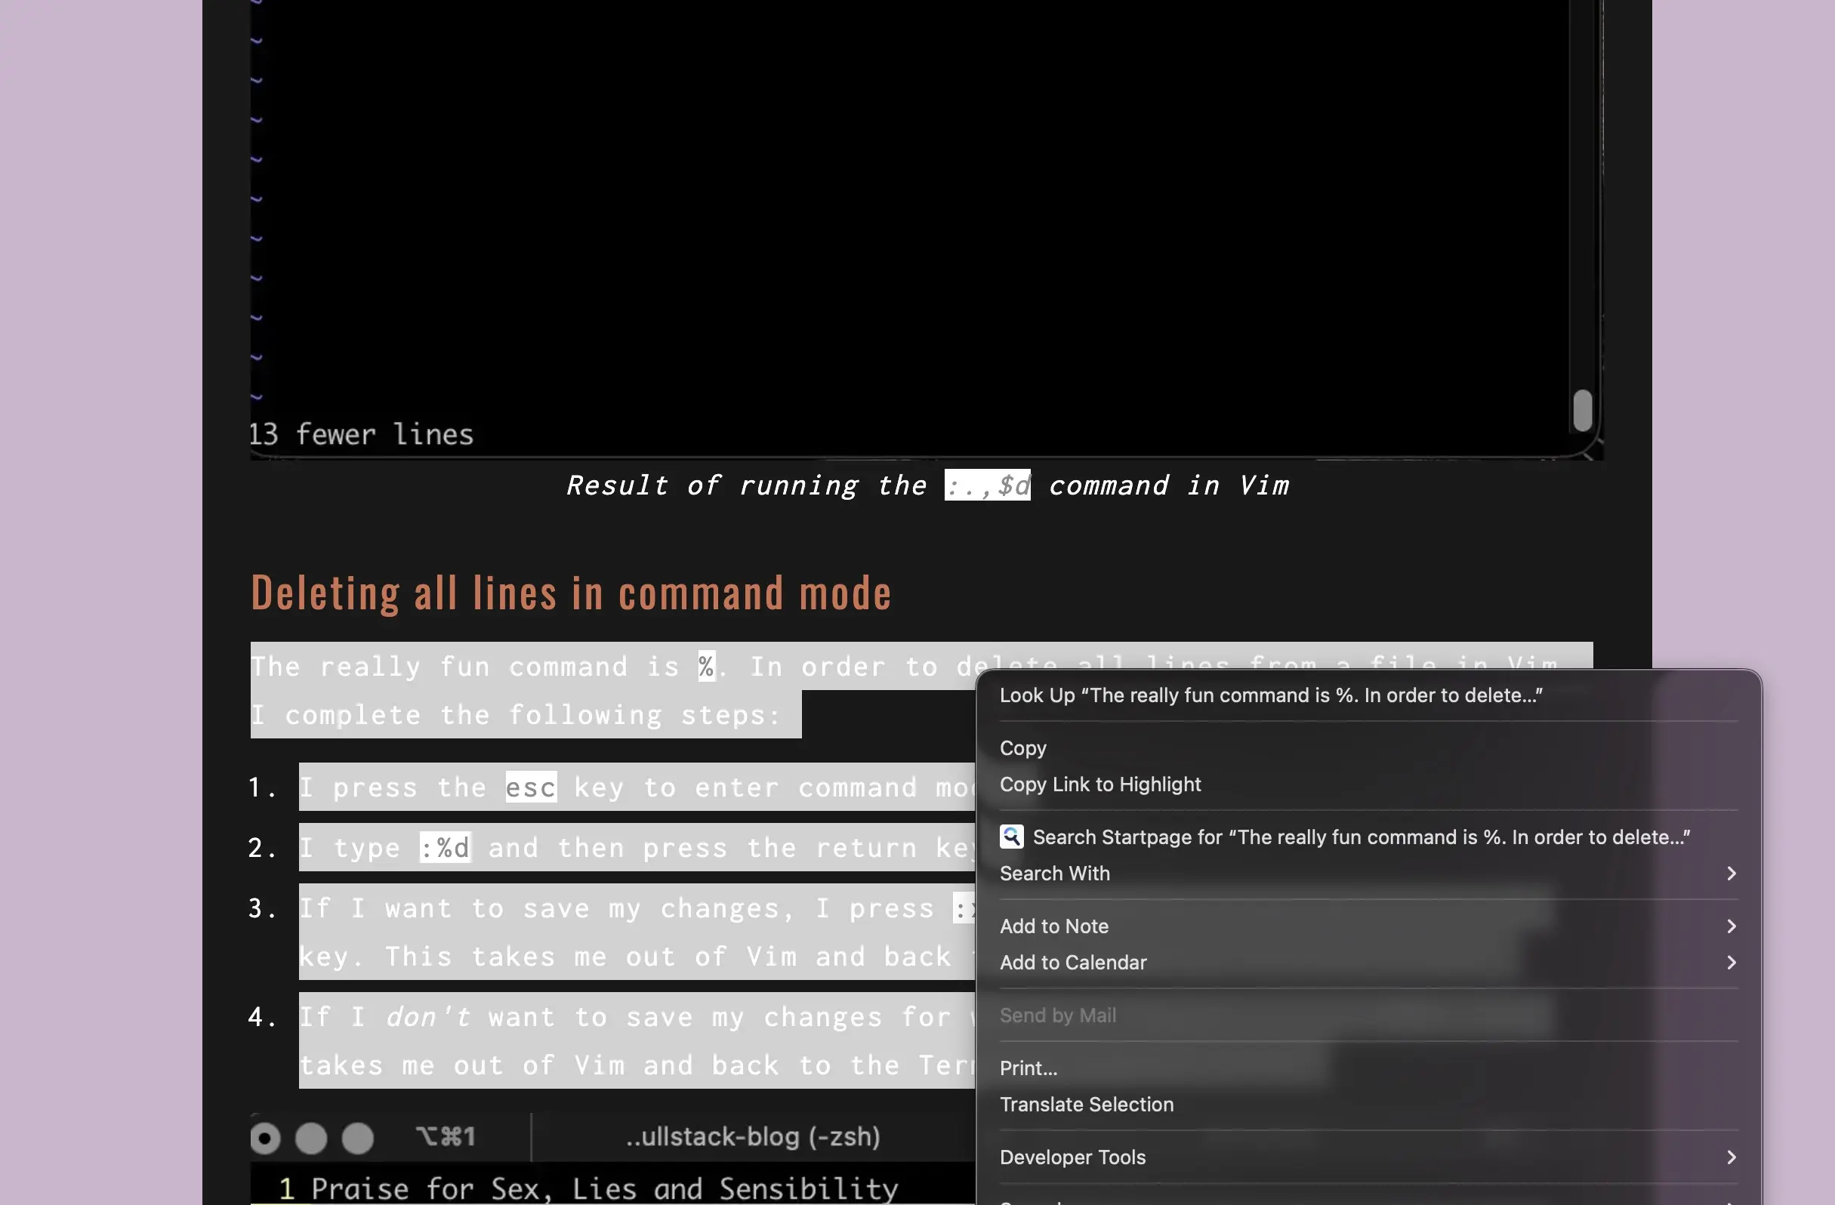
Task: Click 'Praise for Sex, Lies and Sensibility' line
Action: point(604,1188)
